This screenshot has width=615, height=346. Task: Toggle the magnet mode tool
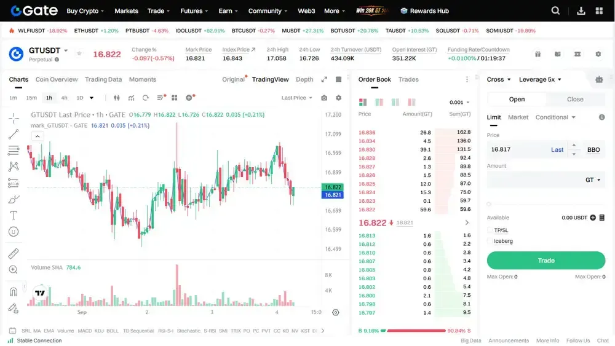click(x=14, y=292)
